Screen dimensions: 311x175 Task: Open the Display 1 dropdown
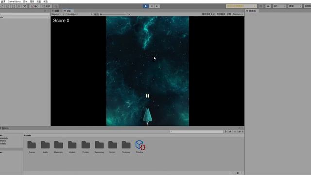(57, 14)
